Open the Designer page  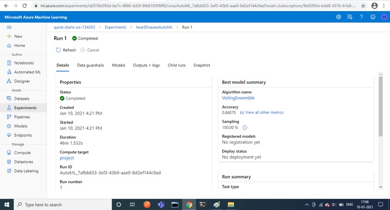(x=22, y=81)
